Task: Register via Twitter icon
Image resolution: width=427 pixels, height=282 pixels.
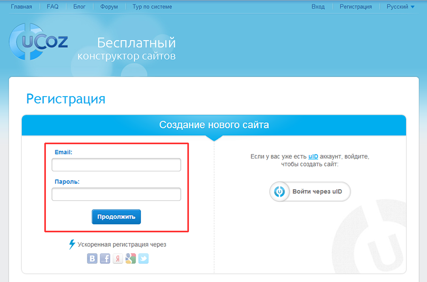Action: tap(143, 258)
